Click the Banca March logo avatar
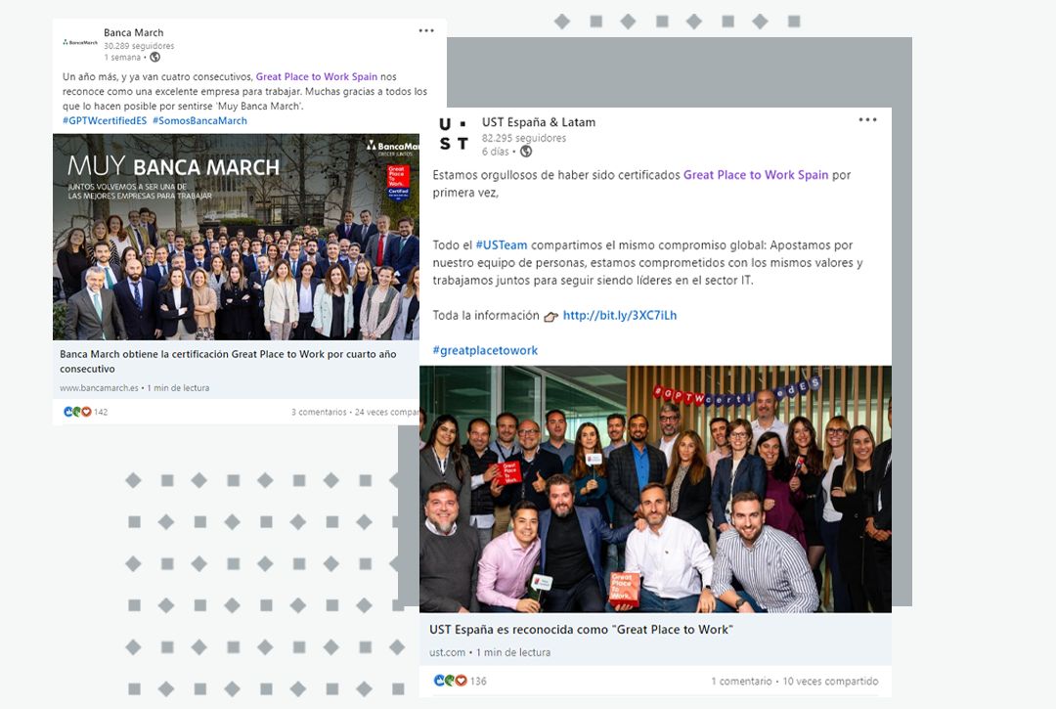Screen dimensions: 1056x709 click(x=80, y=42)
